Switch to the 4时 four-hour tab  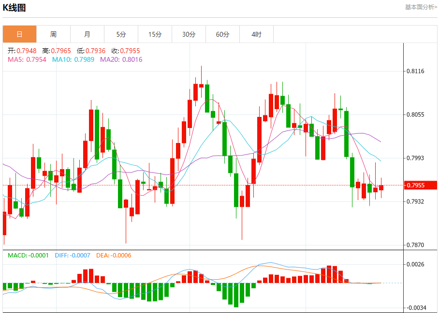tap(256, 34)
